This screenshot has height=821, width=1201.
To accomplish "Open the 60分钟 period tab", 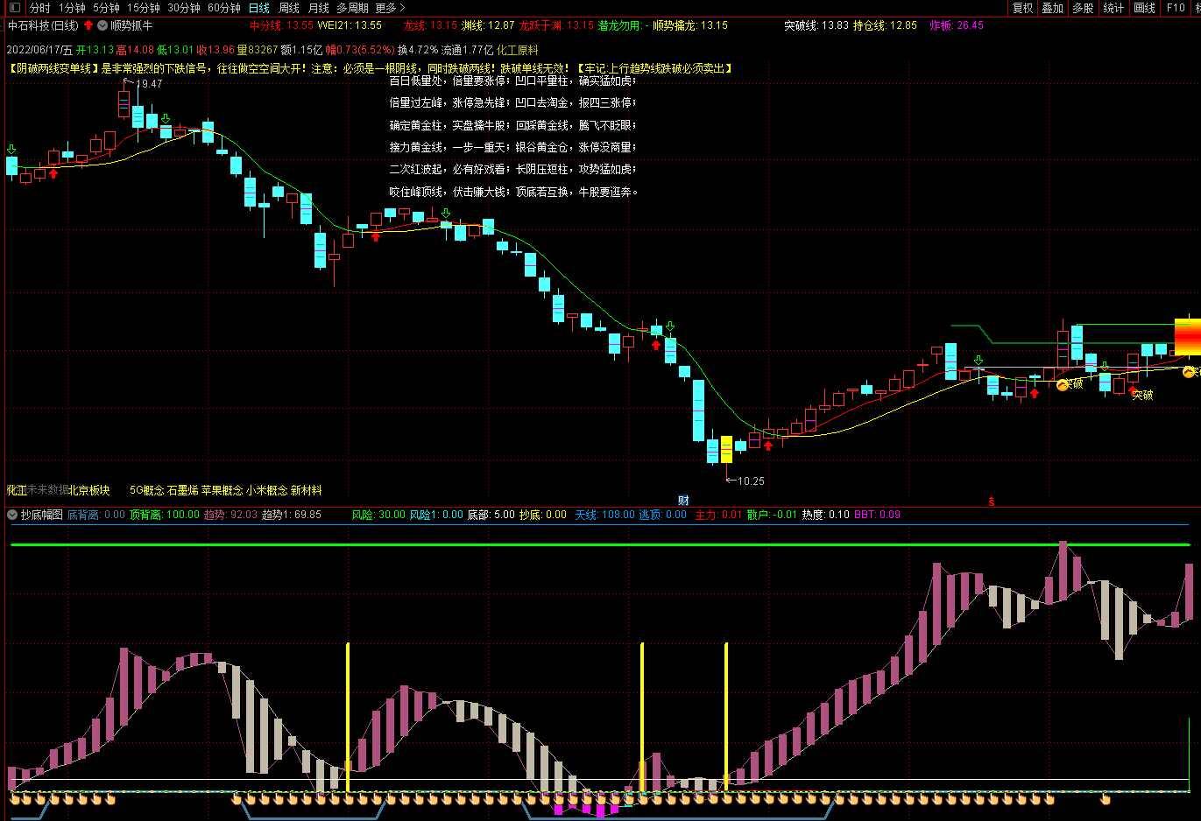I will (x=224, y=8).
